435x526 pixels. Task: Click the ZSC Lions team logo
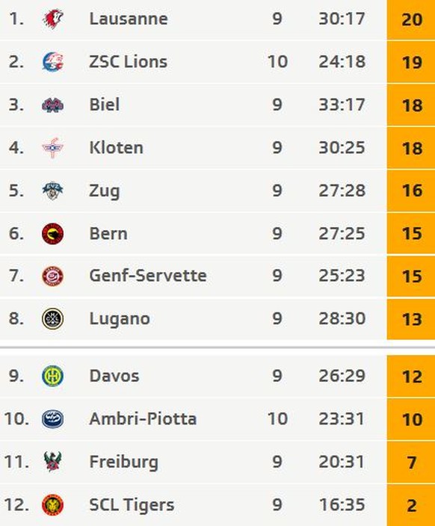[53, 62]
